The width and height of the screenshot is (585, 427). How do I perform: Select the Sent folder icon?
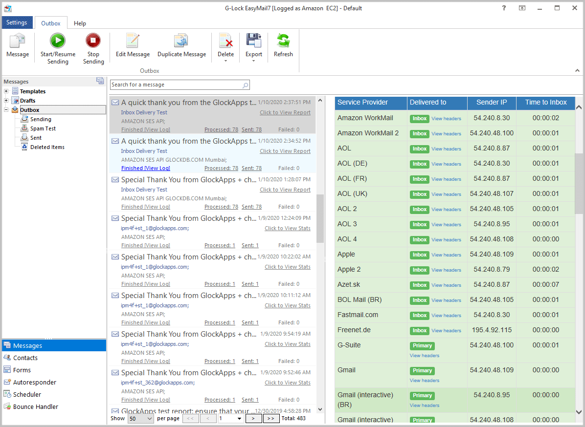pyautogui.click(x=24, y=137)
